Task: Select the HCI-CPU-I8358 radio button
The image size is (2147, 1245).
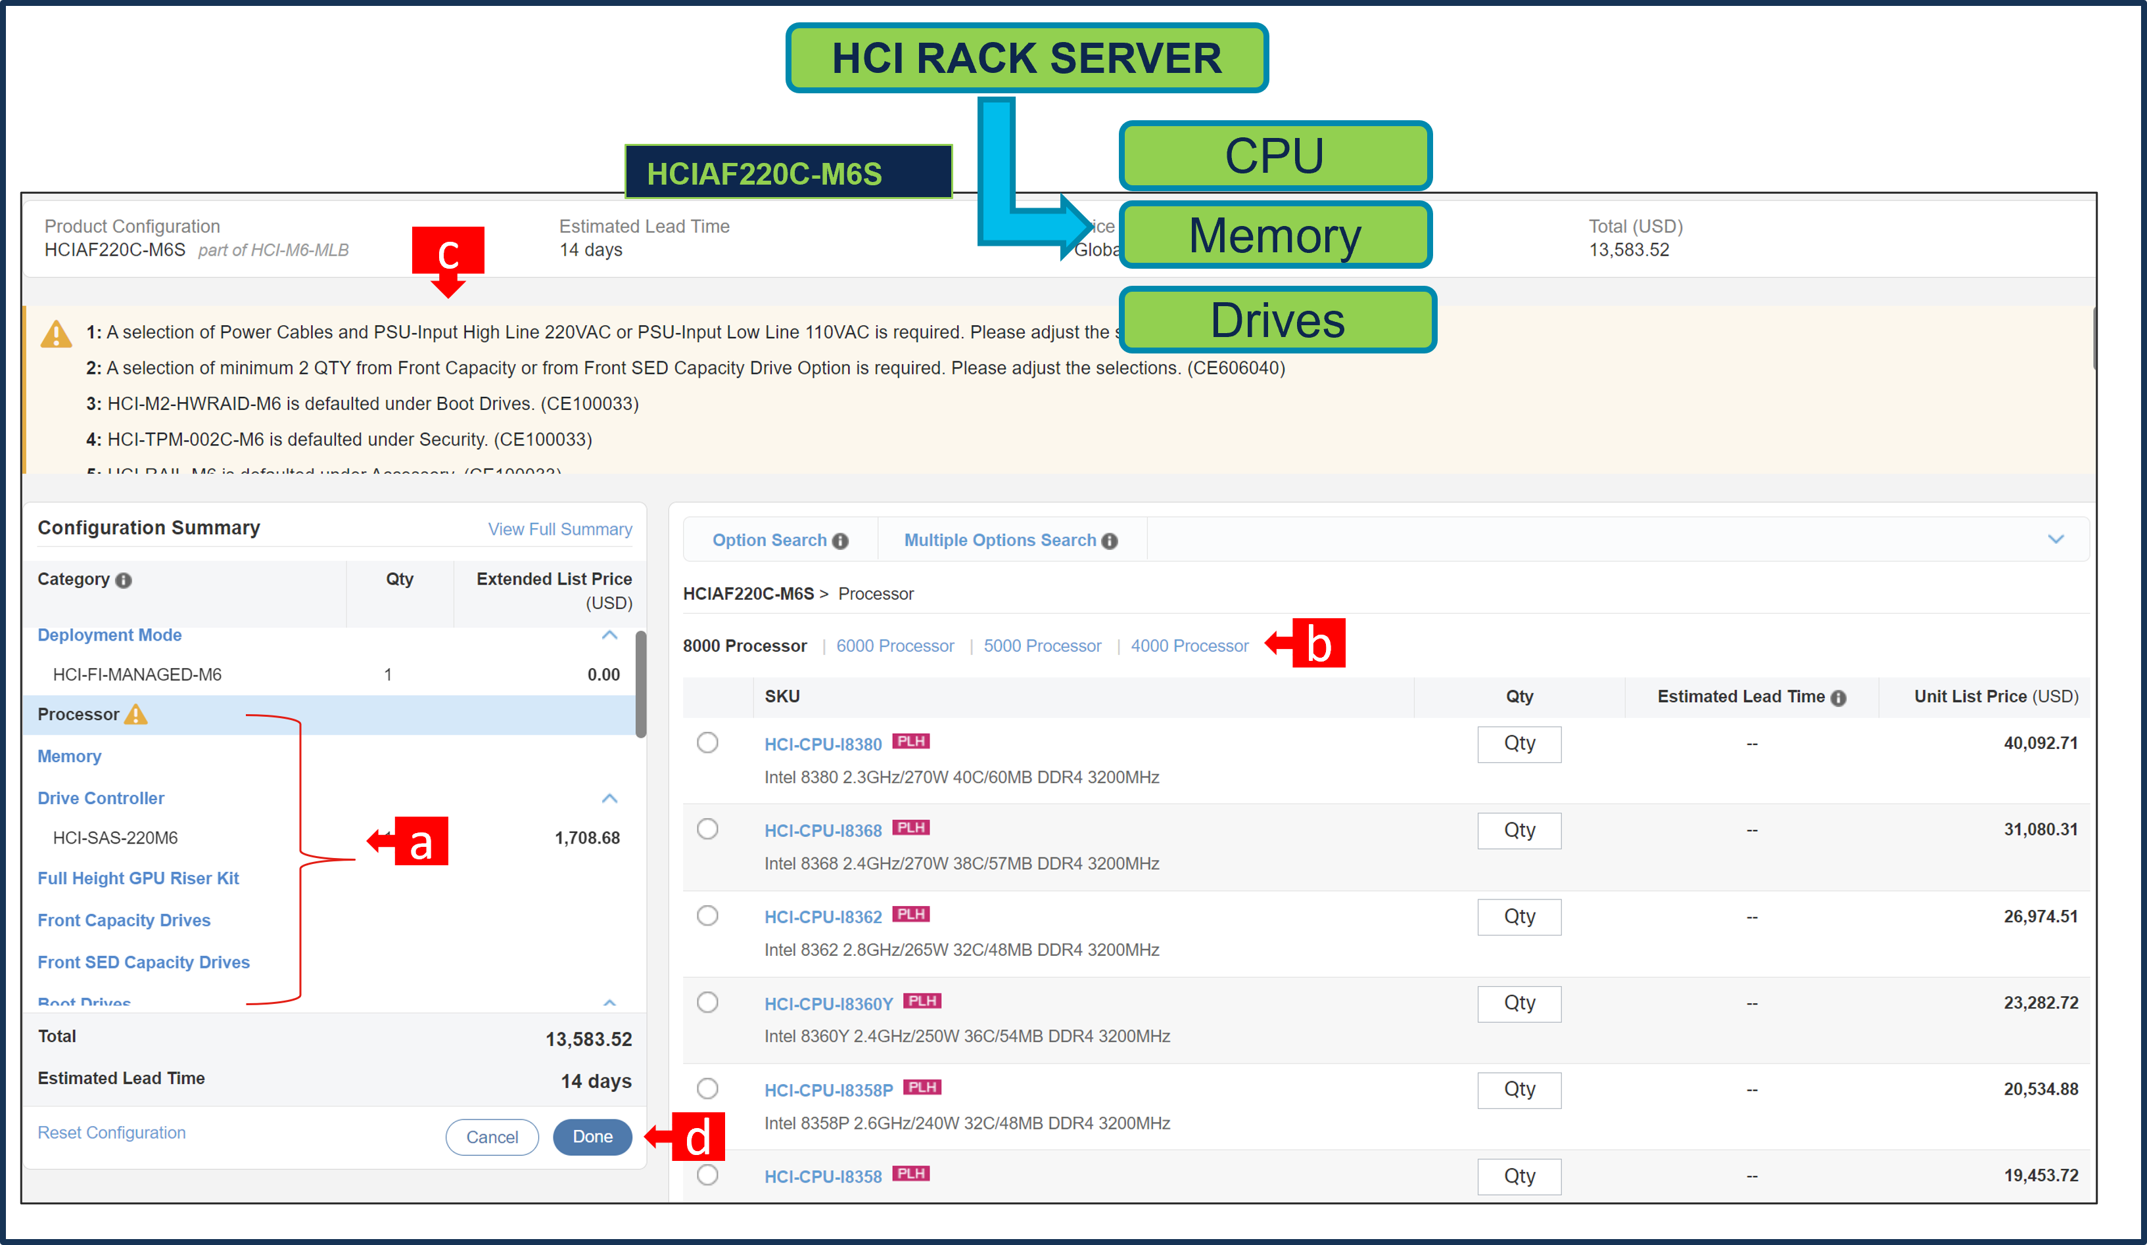Action: pos(707,1175)
